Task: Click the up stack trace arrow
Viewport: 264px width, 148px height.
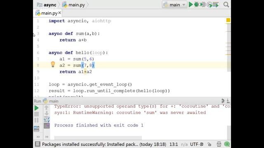Action: [47, 107]
